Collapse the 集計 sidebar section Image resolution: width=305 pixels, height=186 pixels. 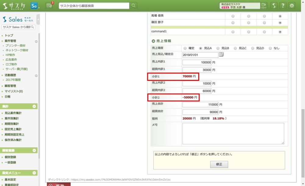click(x=34, y=106)
